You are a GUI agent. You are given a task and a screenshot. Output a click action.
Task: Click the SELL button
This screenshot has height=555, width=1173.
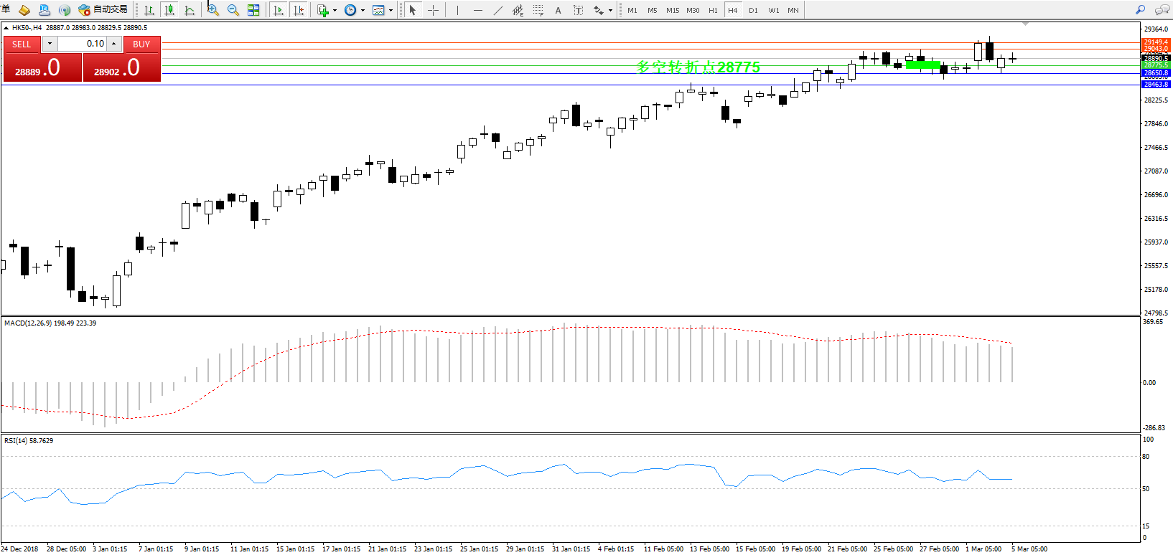(x=22, y=44)
